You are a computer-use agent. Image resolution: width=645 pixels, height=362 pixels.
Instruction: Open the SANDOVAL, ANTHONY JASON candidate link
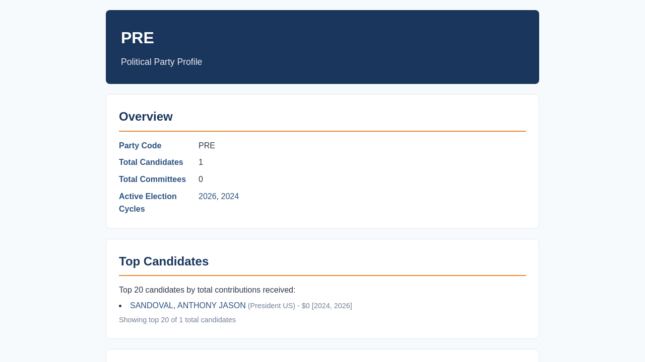coord(188,306)
